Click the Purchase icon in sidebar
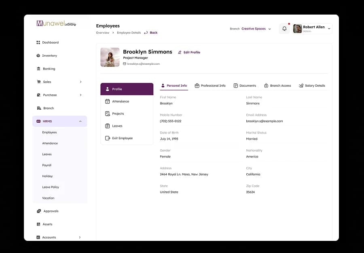 pyautogui.click(x=38, y=95)
